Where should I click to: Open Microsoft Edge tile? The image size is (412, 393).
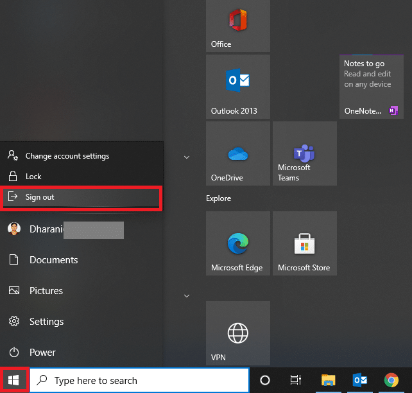(237, 243)
